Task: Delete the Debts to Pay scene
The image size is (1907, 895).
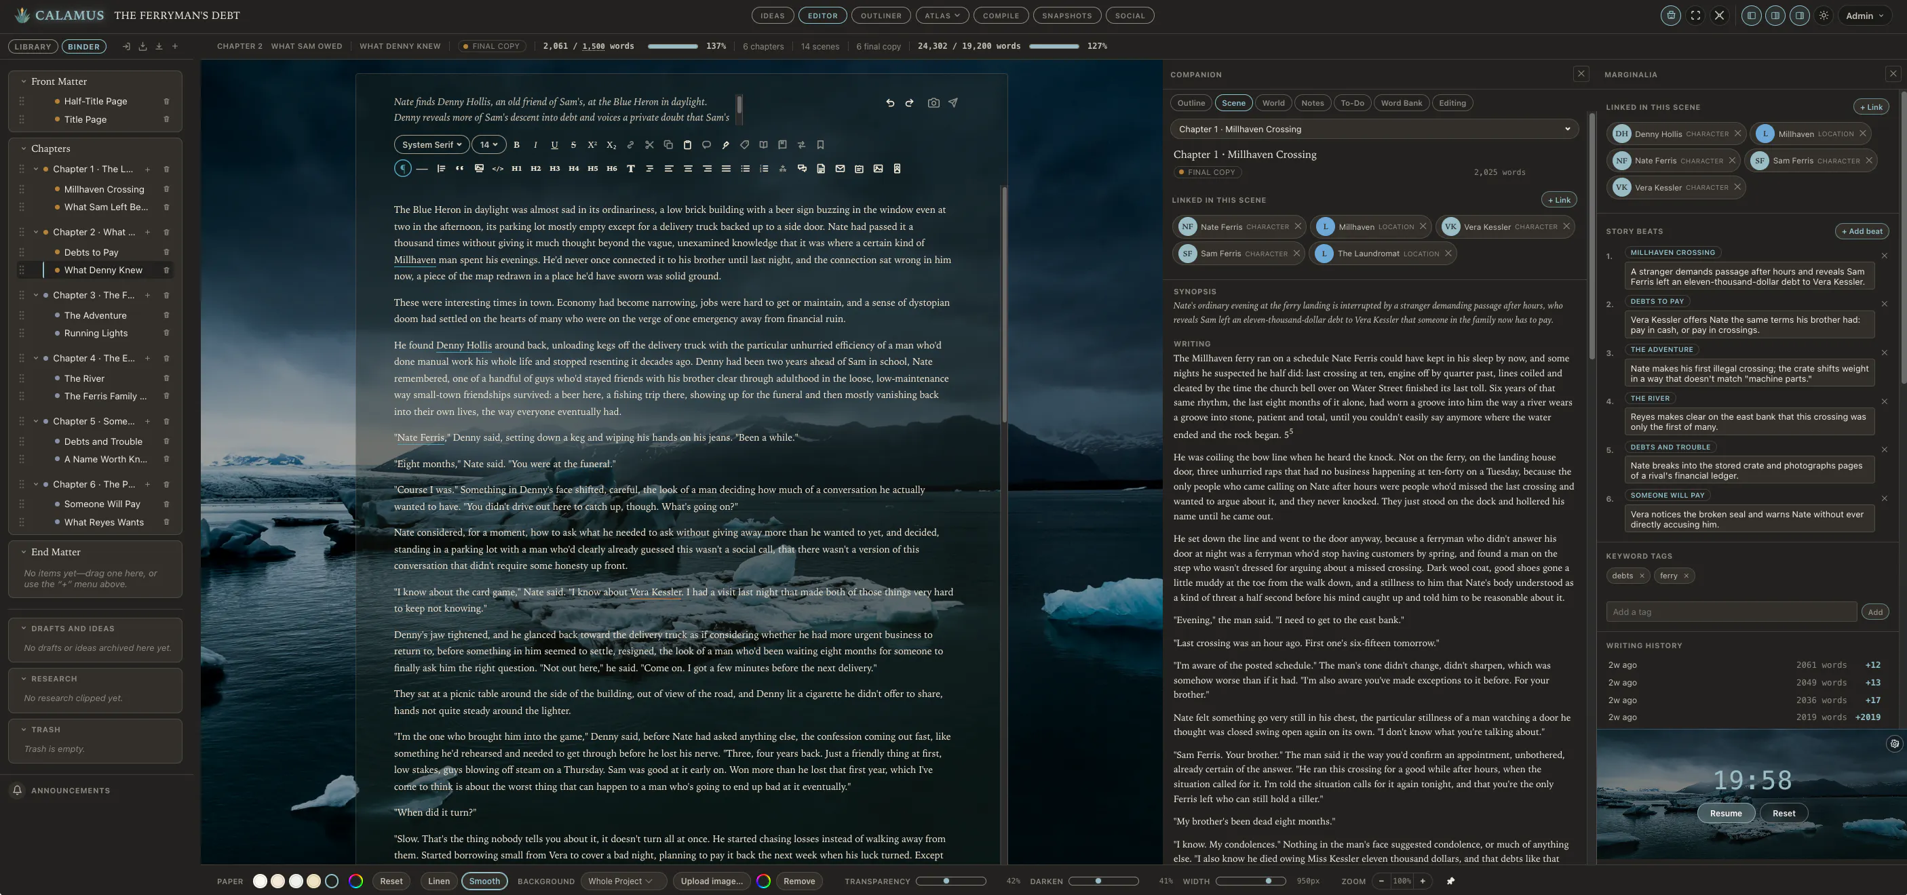Action: 167,252
